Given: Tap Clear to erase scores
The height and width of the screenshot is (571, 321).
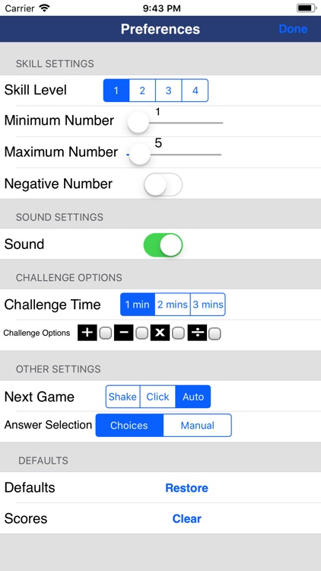Looking at the screenshot, I should (186, 518).
